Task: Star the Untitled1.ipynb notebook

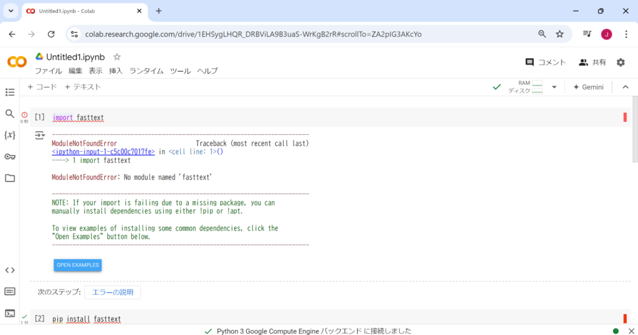Action: (x=117, y=57)
